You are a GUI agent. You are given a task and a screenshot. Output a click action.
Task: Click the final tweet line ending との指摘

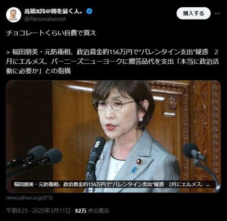38,71
